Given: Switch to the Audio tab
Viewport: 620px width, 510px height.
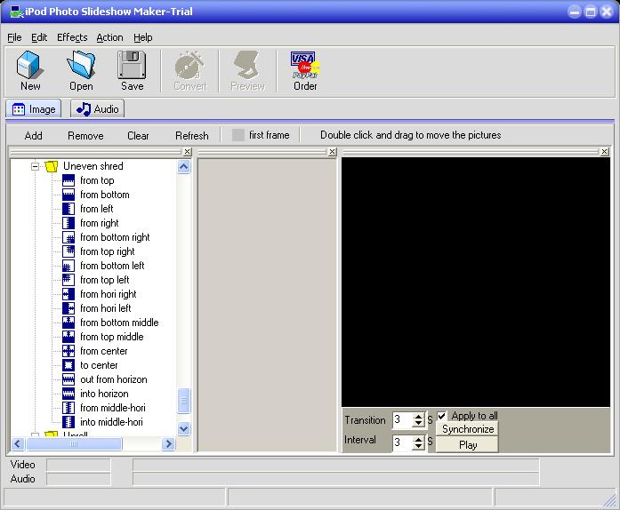Looking at the screenshot, I should [98, 109].
